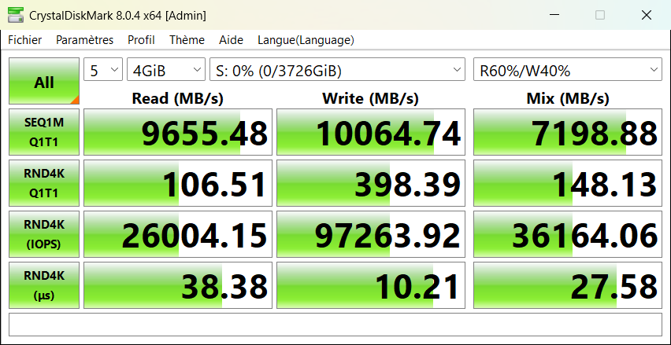Click the RND4K (IOPS) test button
Image resolution: width=671 pixels, height=345 pixels.
click(44, 234)
